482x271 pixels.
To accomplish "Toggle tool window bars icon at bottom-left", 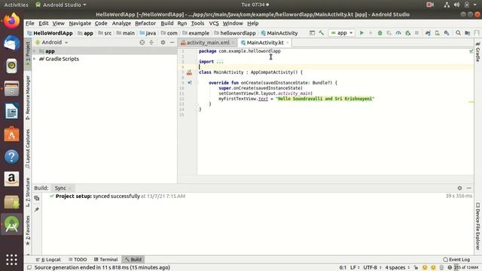I will point(29,267).
